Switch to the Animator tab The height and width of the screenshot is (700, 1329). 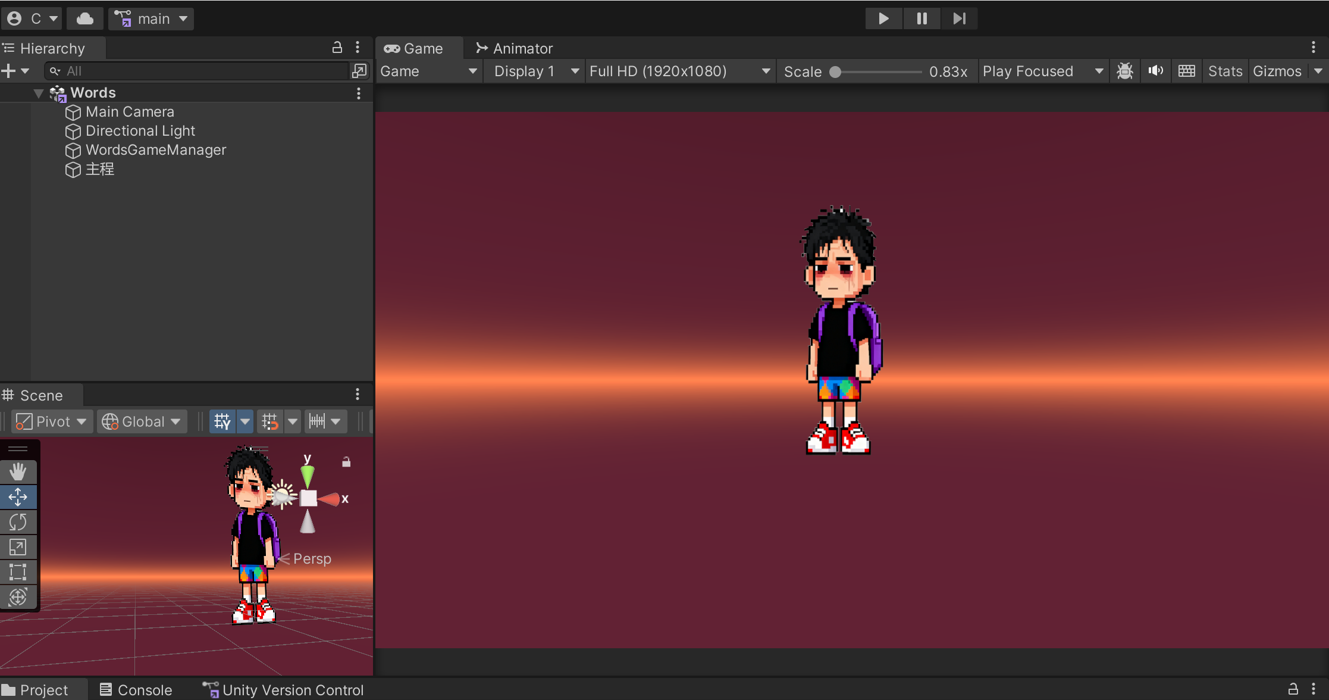click(515, 48)
